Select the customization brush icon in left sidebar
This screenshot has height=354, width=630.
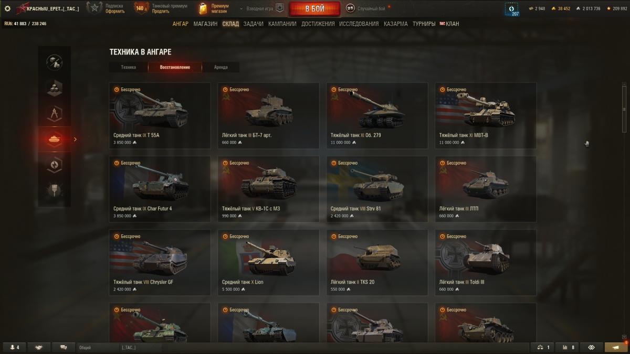pyautogui.click(x=55, y=190)
